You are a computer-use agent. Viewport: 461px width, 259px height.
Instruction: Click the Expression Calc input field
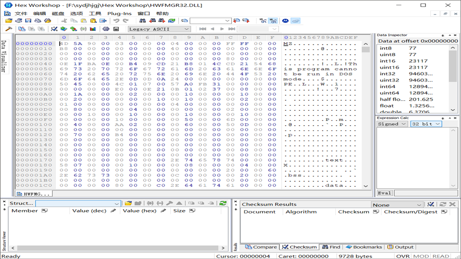pos(425,193)
